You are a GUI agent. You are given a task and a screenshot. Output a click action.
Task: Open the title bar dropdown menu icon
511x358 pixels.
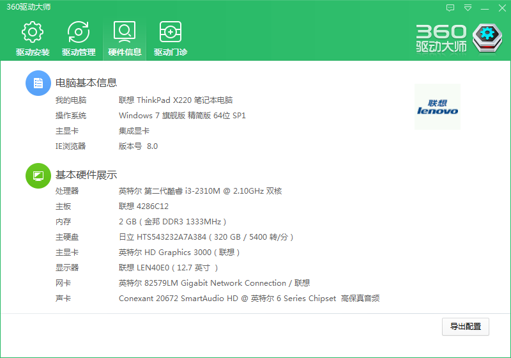click(468, 8)
